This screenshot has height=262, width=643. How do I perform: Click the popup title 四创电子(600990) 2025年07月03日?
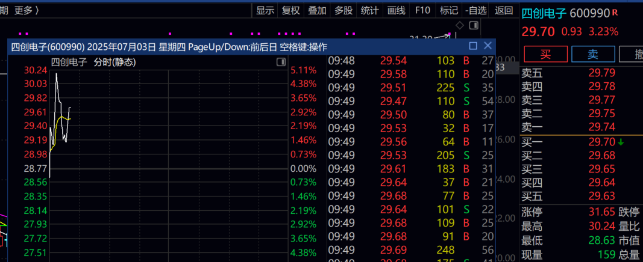83,47
